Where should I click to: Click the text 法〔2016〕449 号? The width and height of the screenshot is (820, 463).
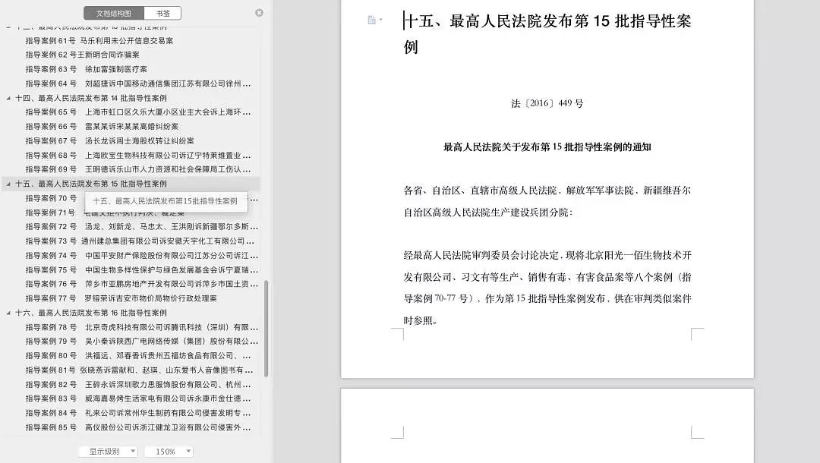pos(547,103)
